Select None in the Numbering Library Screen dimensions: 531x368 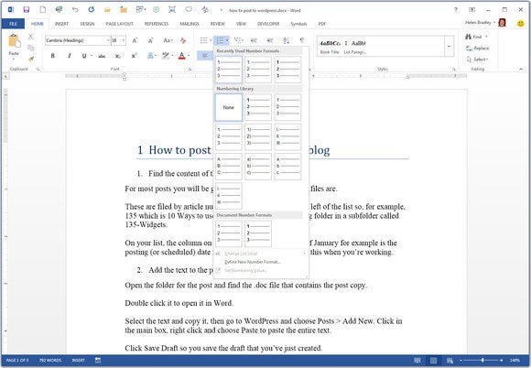pyautogui.click(x=229, y=107)
